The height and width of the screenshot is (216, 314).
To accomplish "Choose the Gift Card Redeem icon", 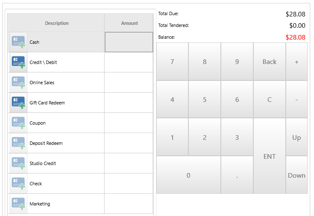I will point(19,103).
